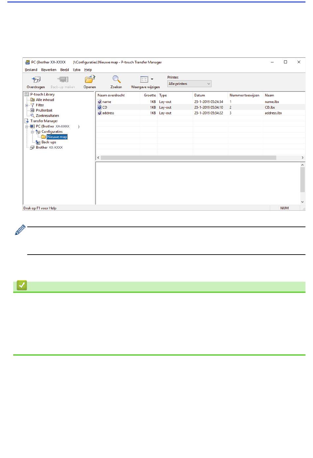Select Zoekresultaten in the tree
The image size is (313, 458).
coord(47,116)
